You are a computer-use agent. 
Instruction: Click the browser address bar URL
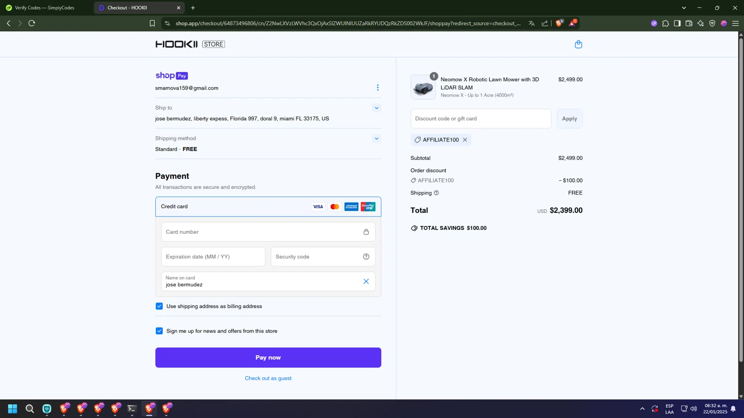(348, 23)
